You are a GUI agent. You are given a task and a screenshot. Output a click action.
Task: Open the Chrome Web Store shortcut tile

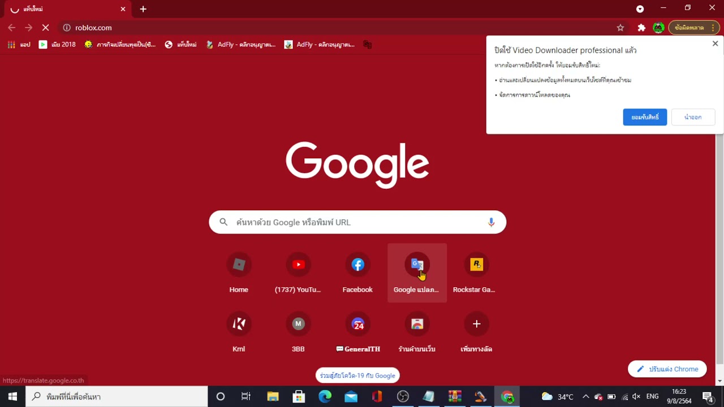coord(417,332)
